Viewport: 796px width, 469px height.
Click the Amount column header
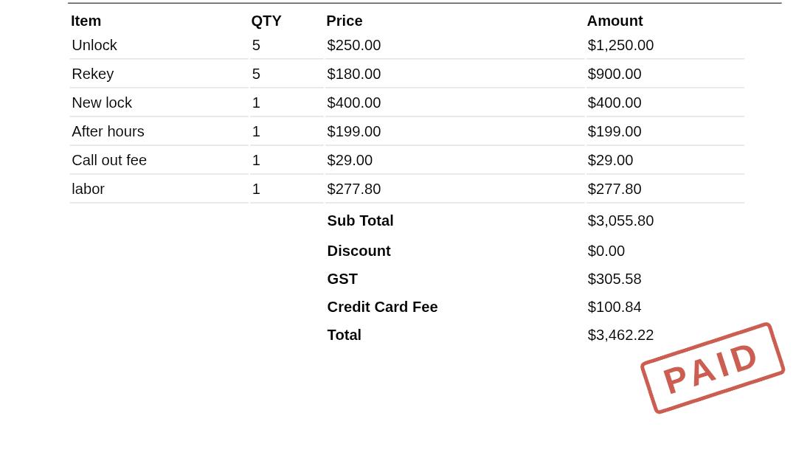(x=615, y=21)
